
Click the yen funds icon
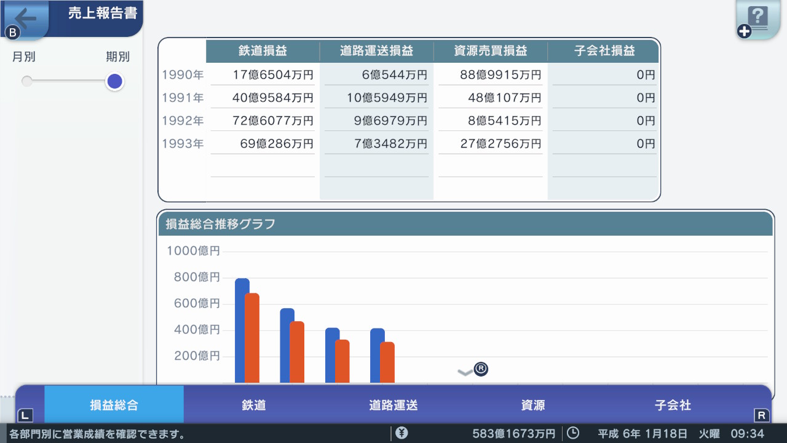[401, 433]
